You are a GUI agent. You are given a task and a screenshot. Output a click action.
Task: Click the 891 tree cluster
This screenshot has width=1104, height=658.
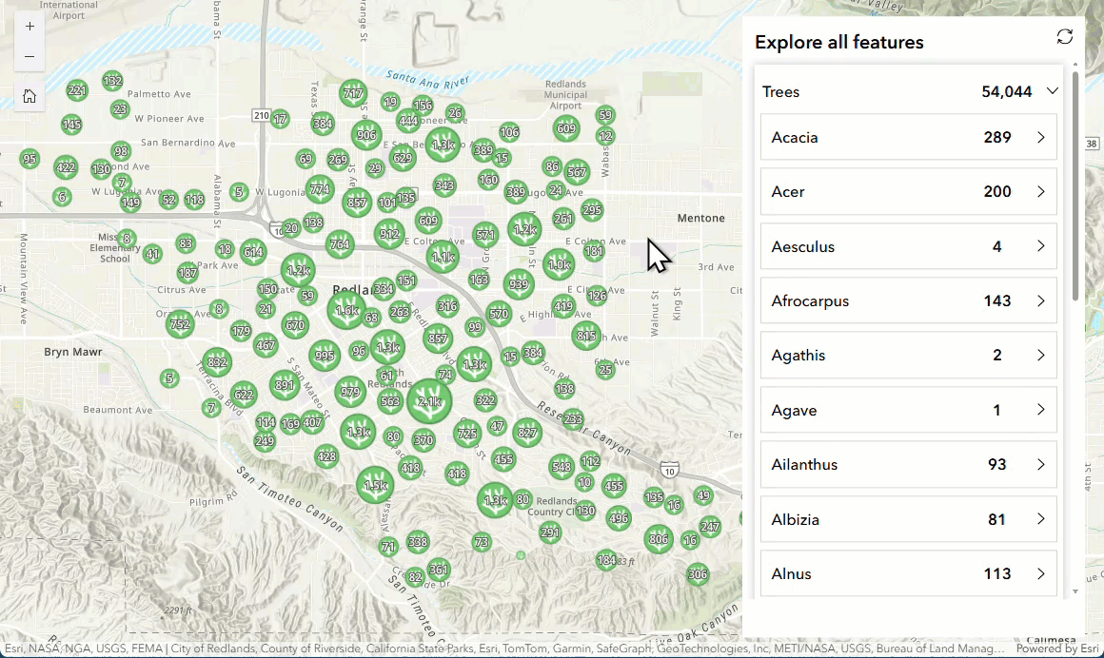pos(285,385)
